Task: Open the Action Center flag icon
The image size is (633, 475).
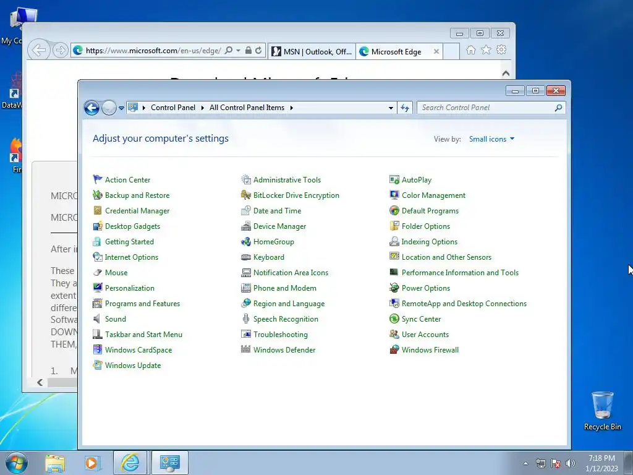Action: [97, 179]
